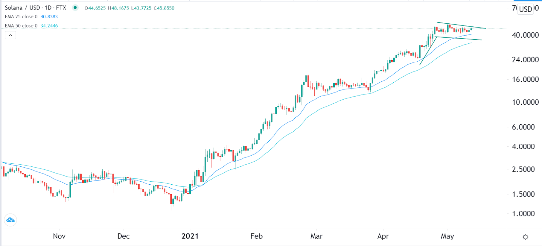Click the low price L43.7725
542x246 pixels.
pyautogui.click(x=141, y=8)
